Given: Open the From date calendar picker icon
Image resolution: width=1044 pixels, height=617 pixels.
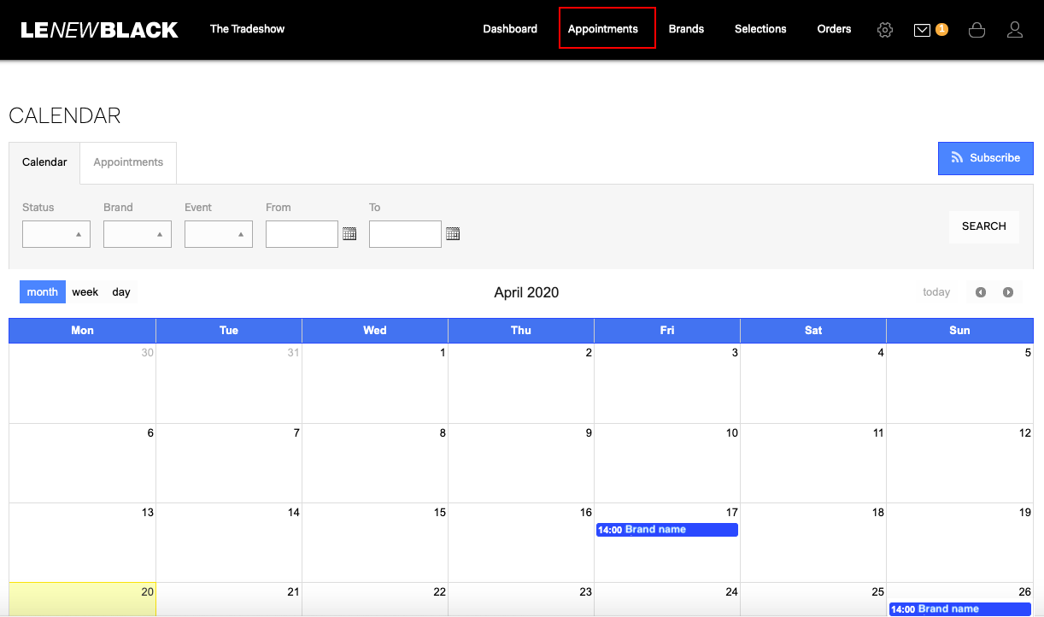Looking at the screenshot, I should pos(349,233).
